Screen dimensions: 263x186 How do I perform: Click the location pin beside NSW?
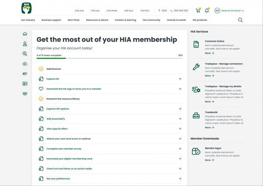point(159,11)
